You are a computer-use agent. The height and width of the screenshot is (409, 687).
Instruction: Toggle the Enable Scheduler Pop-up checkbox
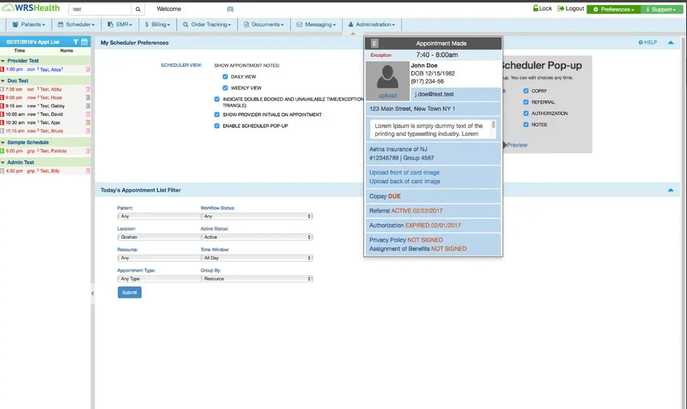tap(217, 126)
